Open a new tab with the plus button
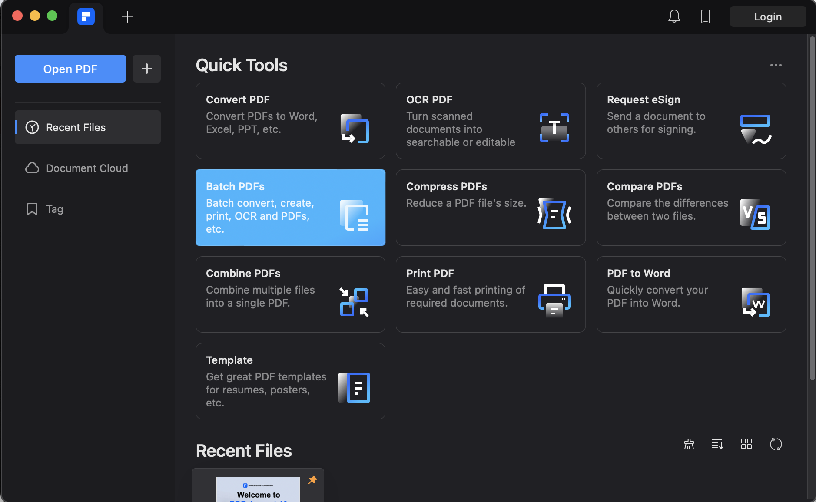 click(127, 17)
